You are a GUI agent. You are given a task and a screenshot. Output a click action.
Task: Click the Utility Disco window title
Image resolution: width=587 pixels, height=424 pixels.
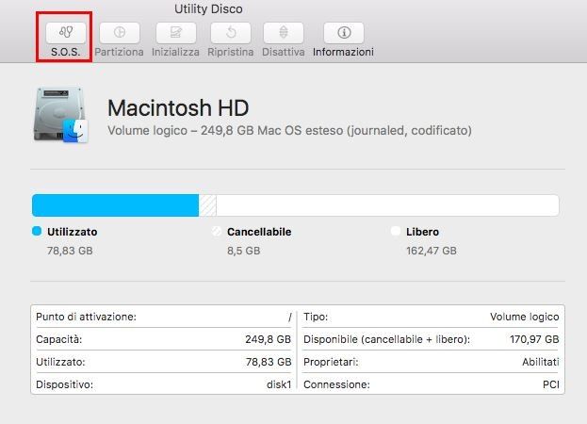tap(208, 9)
